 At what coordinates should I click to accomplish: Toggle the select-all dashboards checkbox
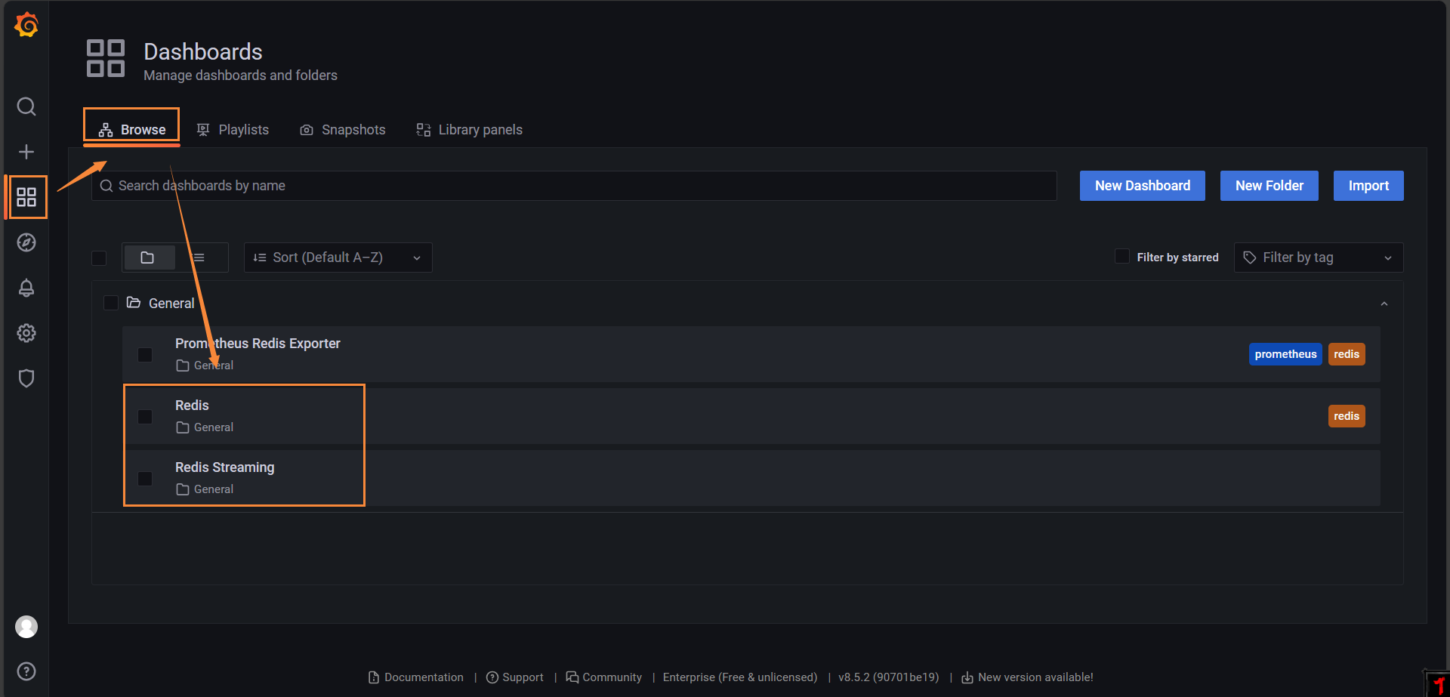click(x=99, y=258)
